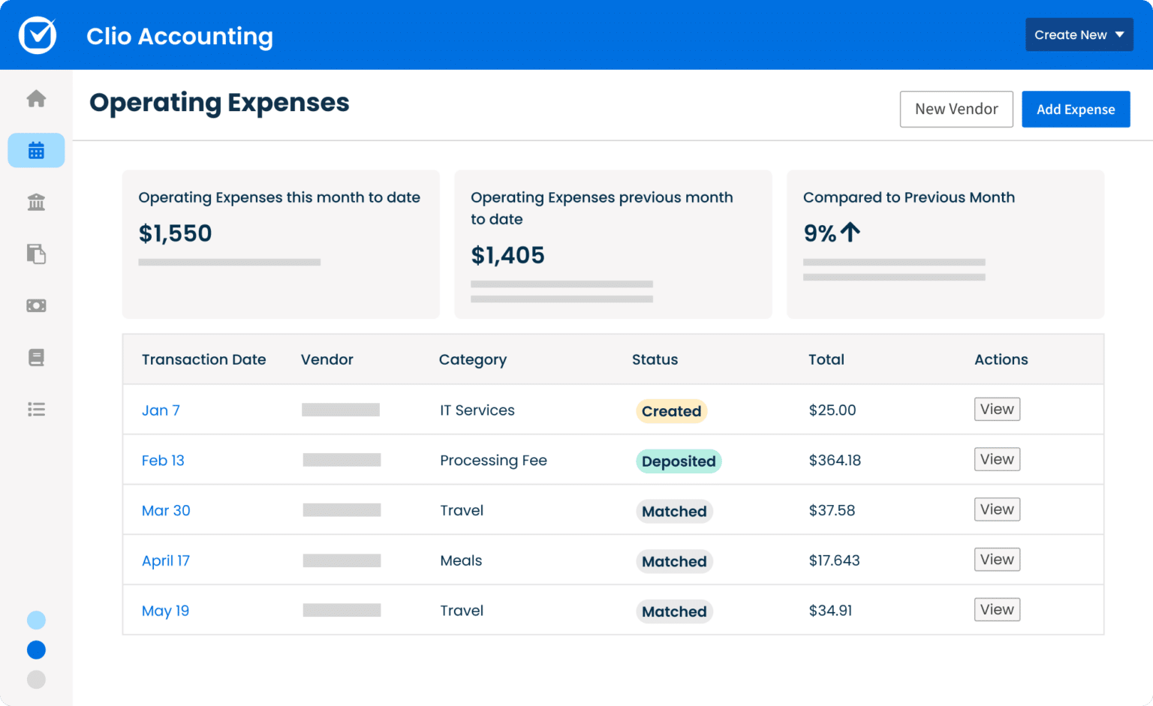Click the New Vendor button
The width and height of the screenshot is (1153, 706).
pyautogui.click(x=956, y=109)
